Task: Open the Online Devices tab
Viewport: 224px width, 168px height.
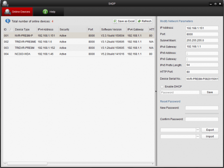Action: tap(17, 12)
